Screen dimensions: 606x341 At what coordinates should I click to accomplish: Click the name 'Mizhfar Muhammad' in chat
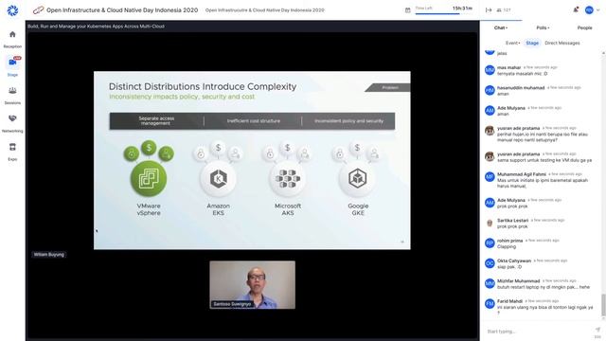click(518, 280)
